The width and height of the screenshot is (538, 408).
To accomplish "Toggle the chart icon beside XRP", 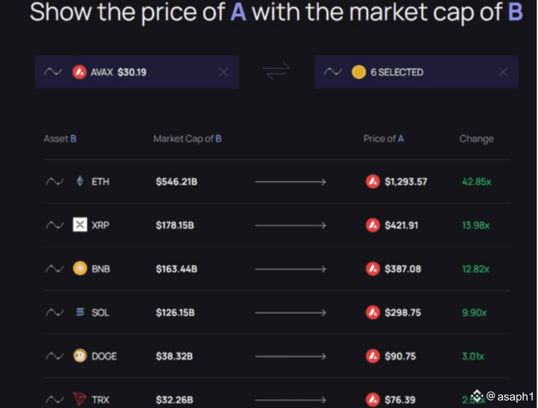I will (x=54, y=225).
